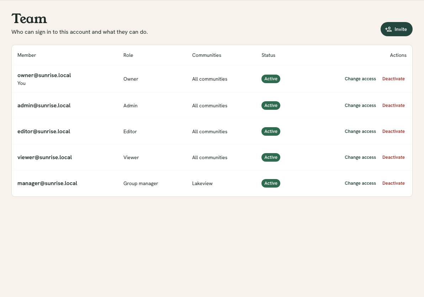424x297 pixels.
Task: Click the Member column header
Action: coord(26,55)
